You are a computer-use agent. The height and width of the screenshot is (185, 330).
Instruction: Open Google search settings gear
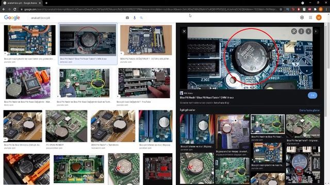pos(302,17)
